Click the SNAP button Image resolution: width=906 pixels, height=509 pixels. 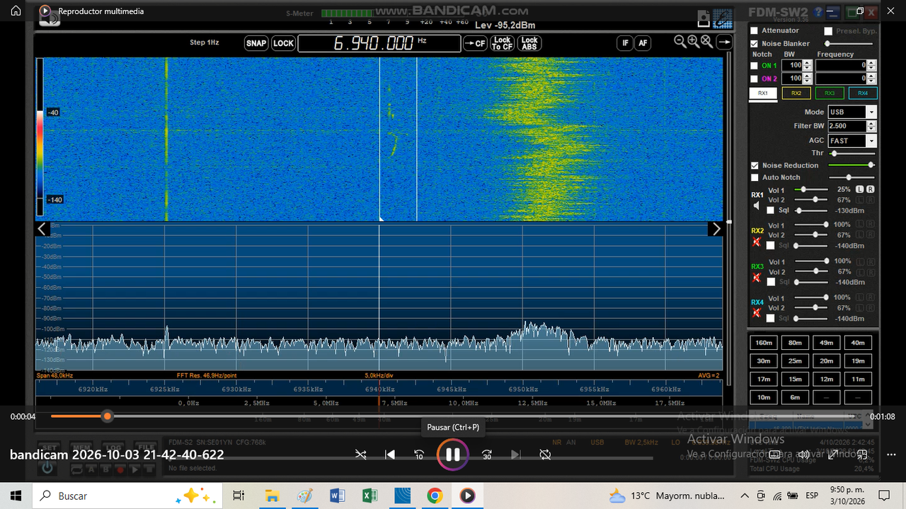click(x=256, y=43)
